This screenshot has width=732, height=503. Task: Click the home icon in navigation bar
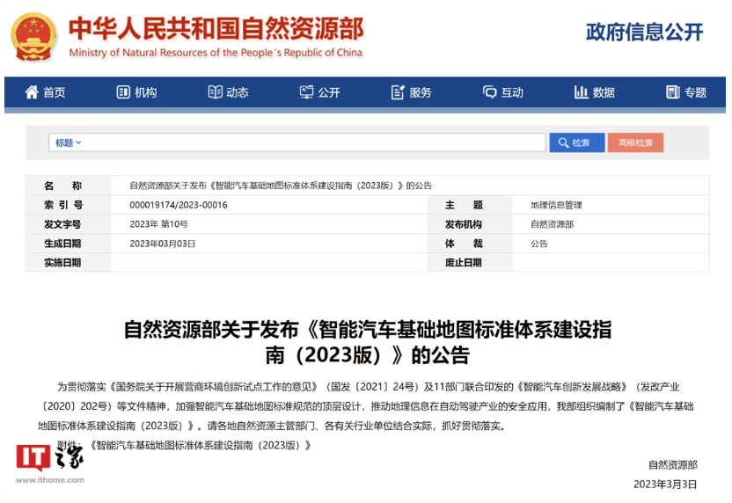[32, 92]
